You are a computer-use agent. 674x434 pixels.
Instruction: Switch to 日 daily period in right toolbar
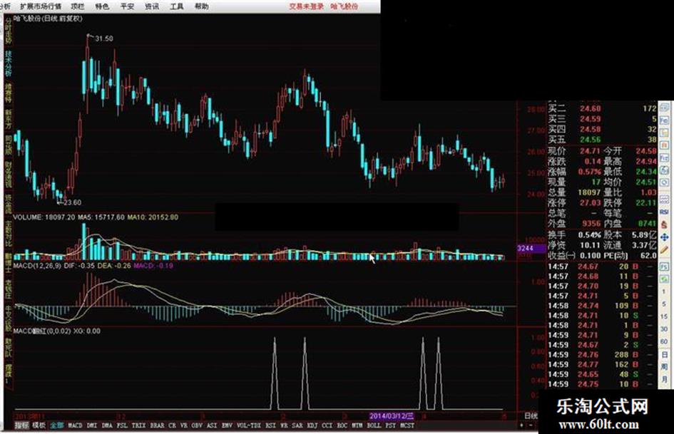coord(665,355)
